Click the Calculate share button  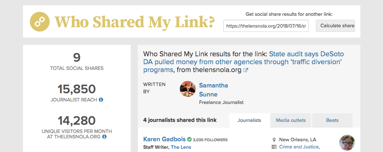(335, 26)
